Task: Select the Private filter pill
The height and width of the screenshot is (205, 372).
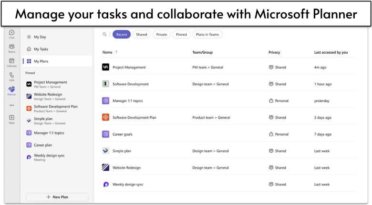Action: click(162, 34)
